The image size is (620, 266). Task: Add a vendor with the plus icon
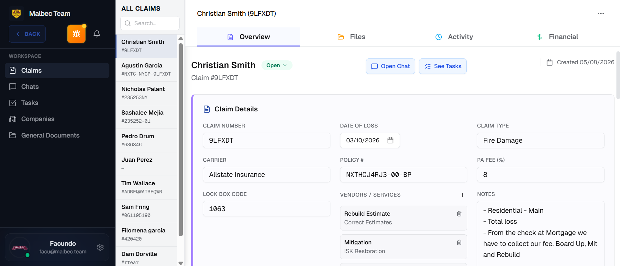[462, 195]
